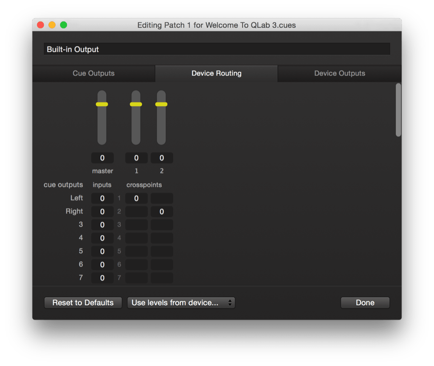This screenshot has height=366, width=434.
Task: Click the Built-in Output name field
Action: pyautogui.click(x=217, y=49)
